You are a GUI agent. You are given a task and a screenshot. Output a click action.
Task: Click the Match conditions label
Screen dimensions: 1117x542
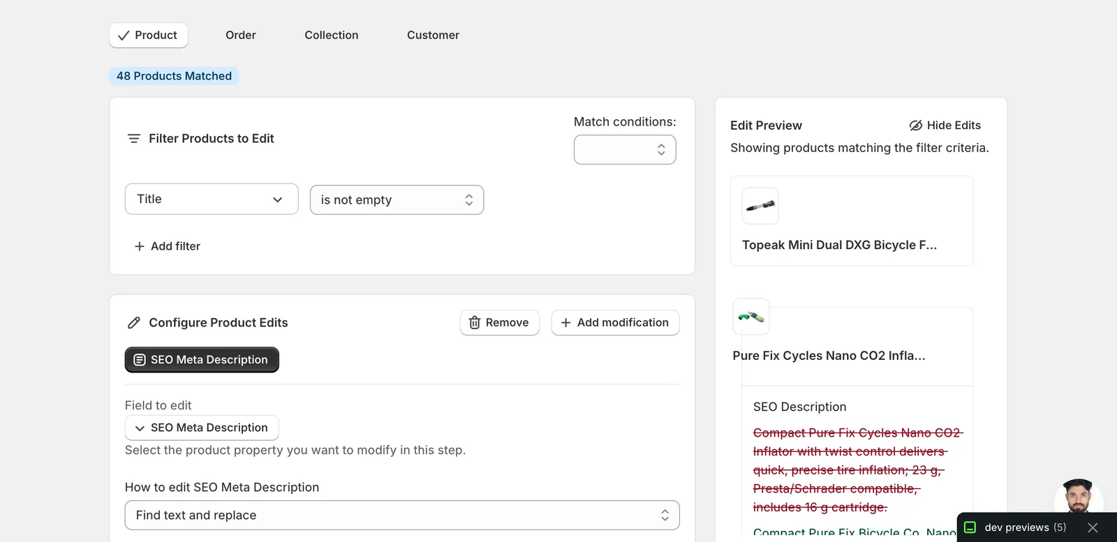[625, 122]
